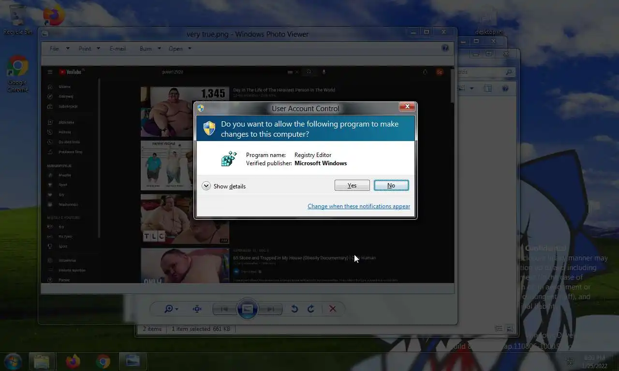
Task: Click the Photo Viewer taskbar button
Action: tap(133, 361)
